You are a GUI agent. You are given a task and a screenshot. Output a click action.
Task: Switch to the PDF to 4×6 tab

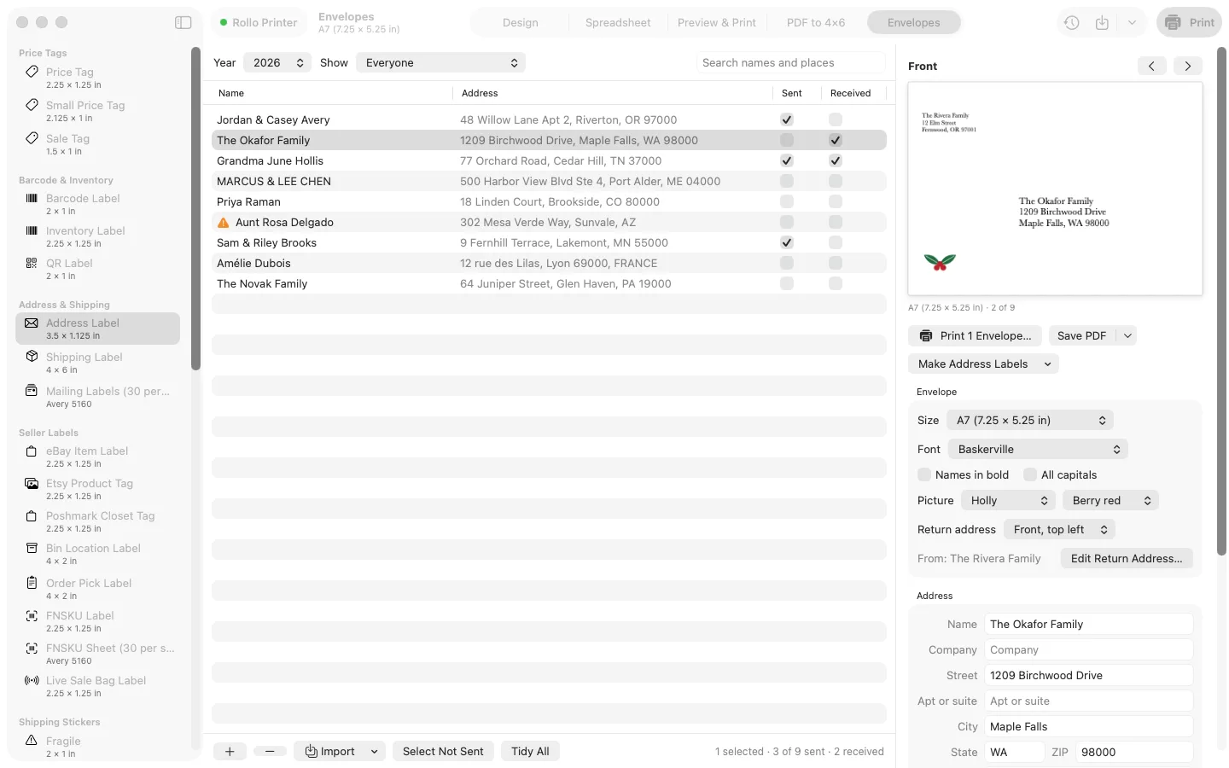click(x=816, y=22)
